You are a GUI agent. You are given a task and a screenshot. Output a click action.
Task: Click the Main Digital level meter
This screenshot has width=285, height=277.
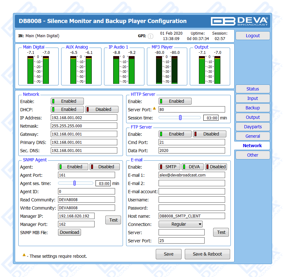38,69
